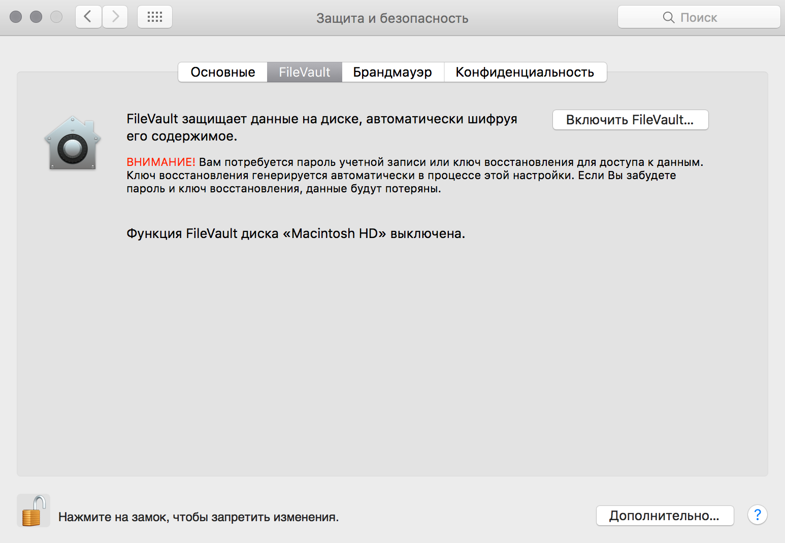Select the FileVault tab
Image resolution: width=785 pixels, height=543 pixels.
point(305,72)
